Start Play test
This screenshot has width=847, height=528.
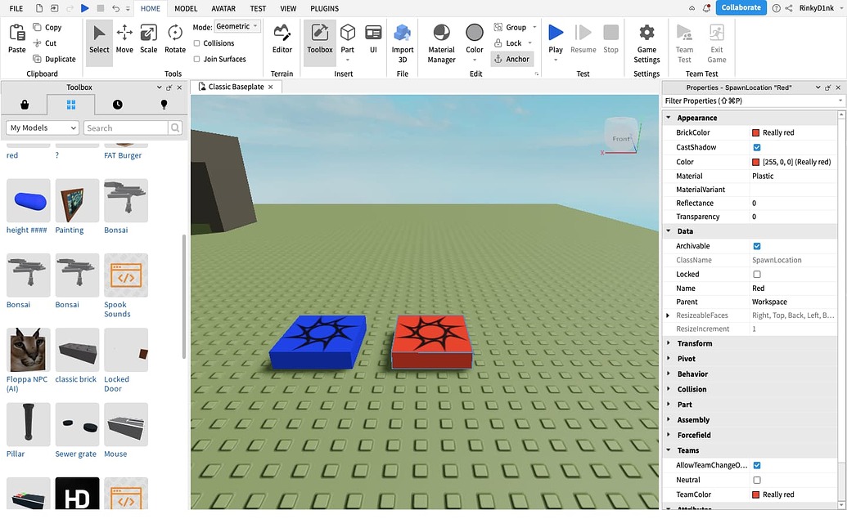(x=556, y=39)
